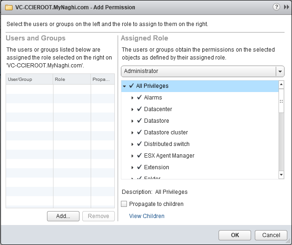Open the Administrator role dropdown

(x=279, y=71)
